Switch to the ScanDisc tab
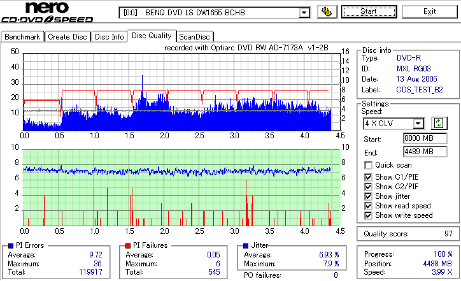This screenshot has height=281, width=461. pyautogui.click(x=194, y=37)
